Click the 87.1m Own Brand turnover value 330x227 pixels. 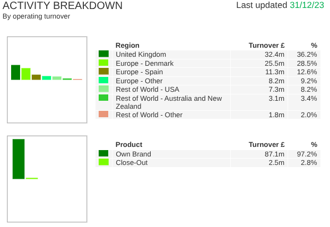[x=274, y=154]
